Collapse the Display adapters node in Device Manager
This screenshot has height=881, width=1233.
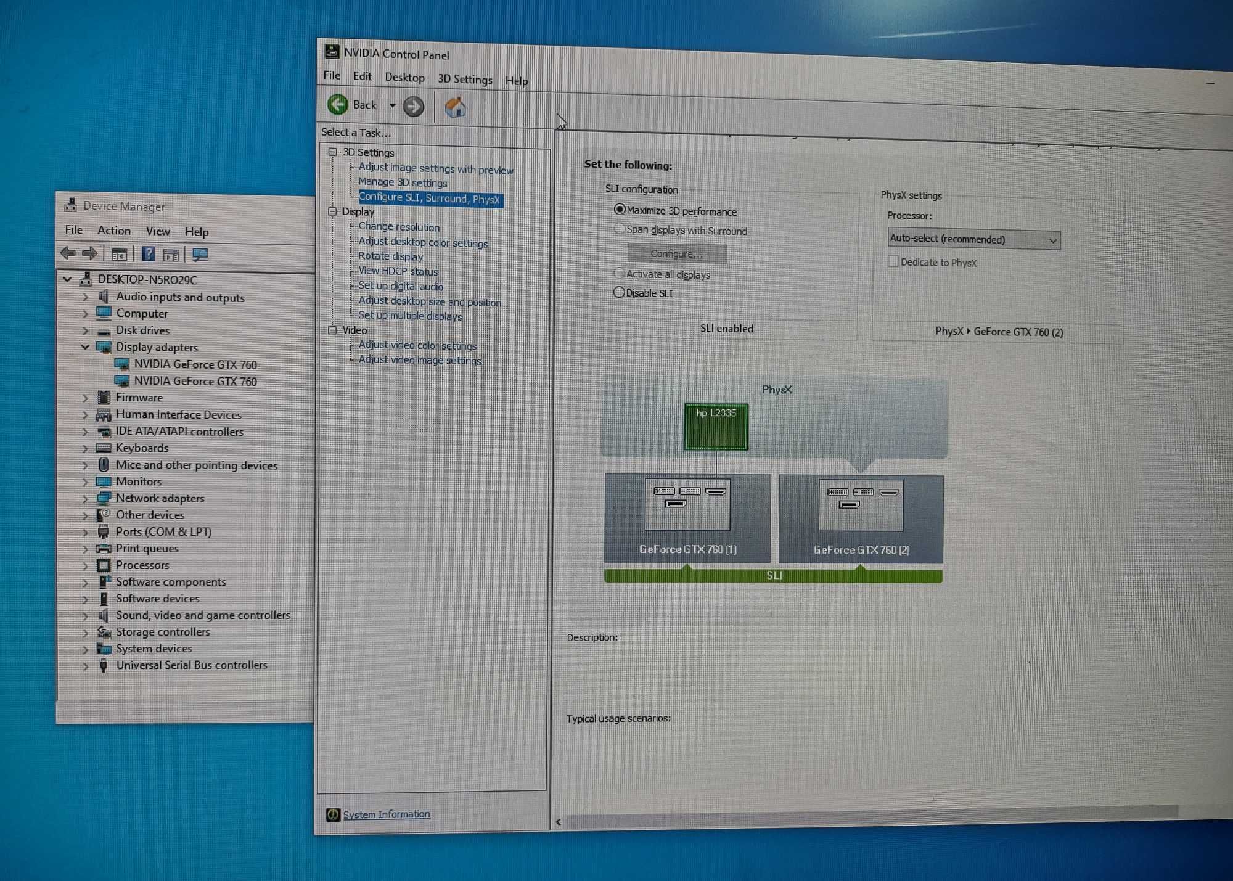click(86, 346)
